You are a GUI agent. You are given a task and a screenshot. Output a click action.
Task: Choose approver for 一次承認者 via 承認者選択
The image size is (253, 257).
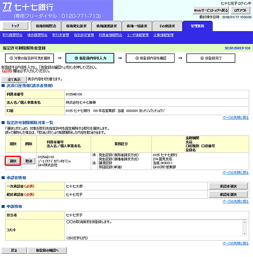click(228, 186)
